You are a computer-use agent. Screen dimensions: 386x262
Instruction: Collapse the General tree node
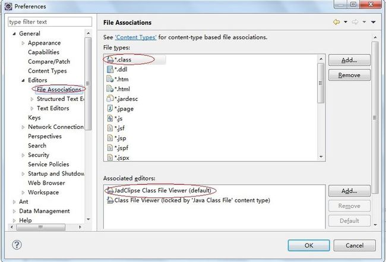click(14, 34)
